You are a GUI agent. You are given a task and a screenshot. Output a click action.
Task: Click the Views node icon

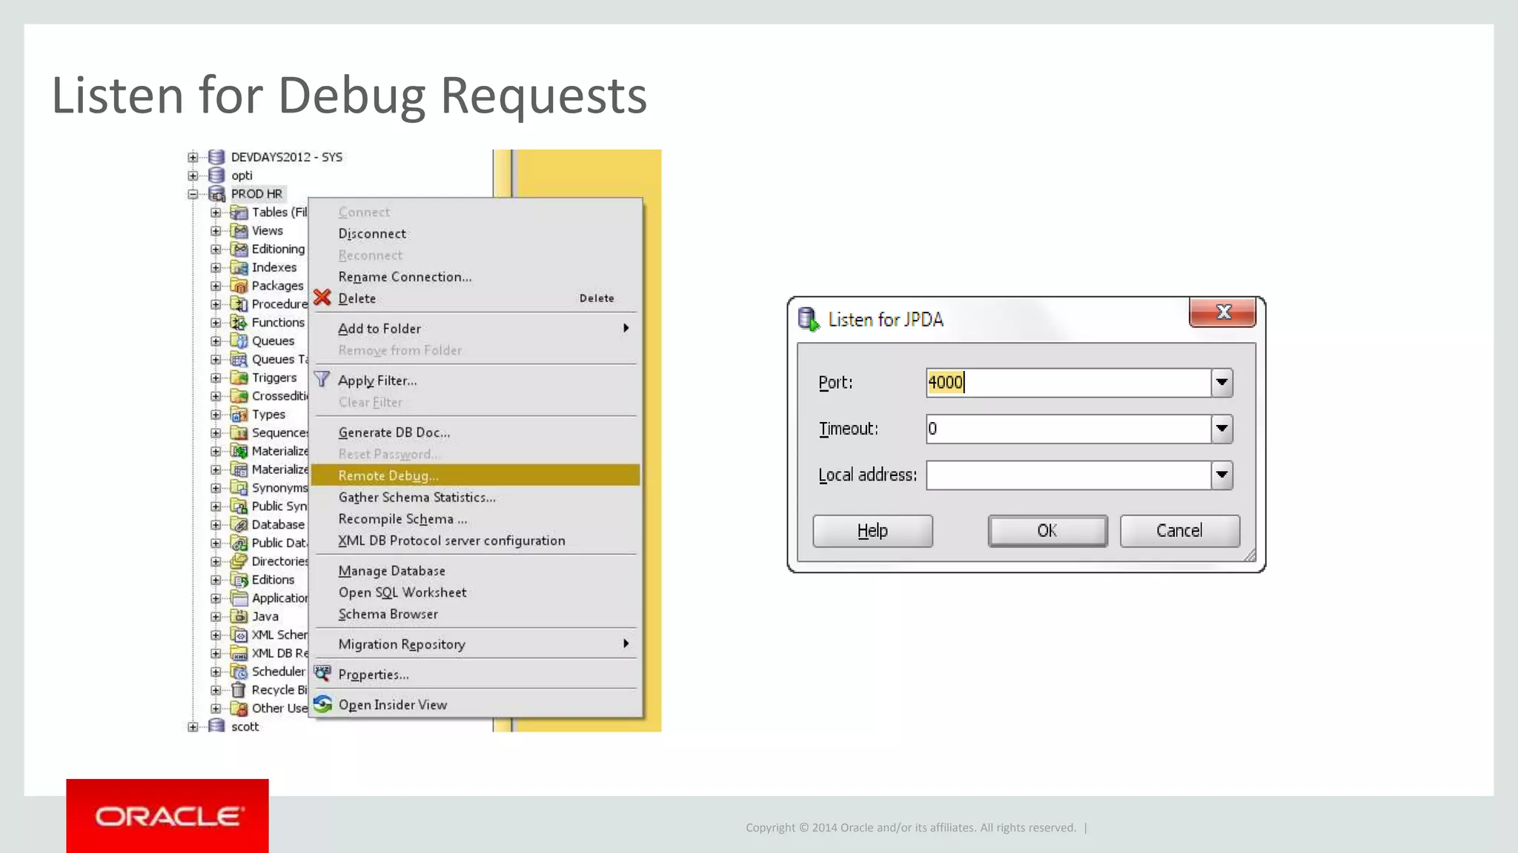(239, 231)
